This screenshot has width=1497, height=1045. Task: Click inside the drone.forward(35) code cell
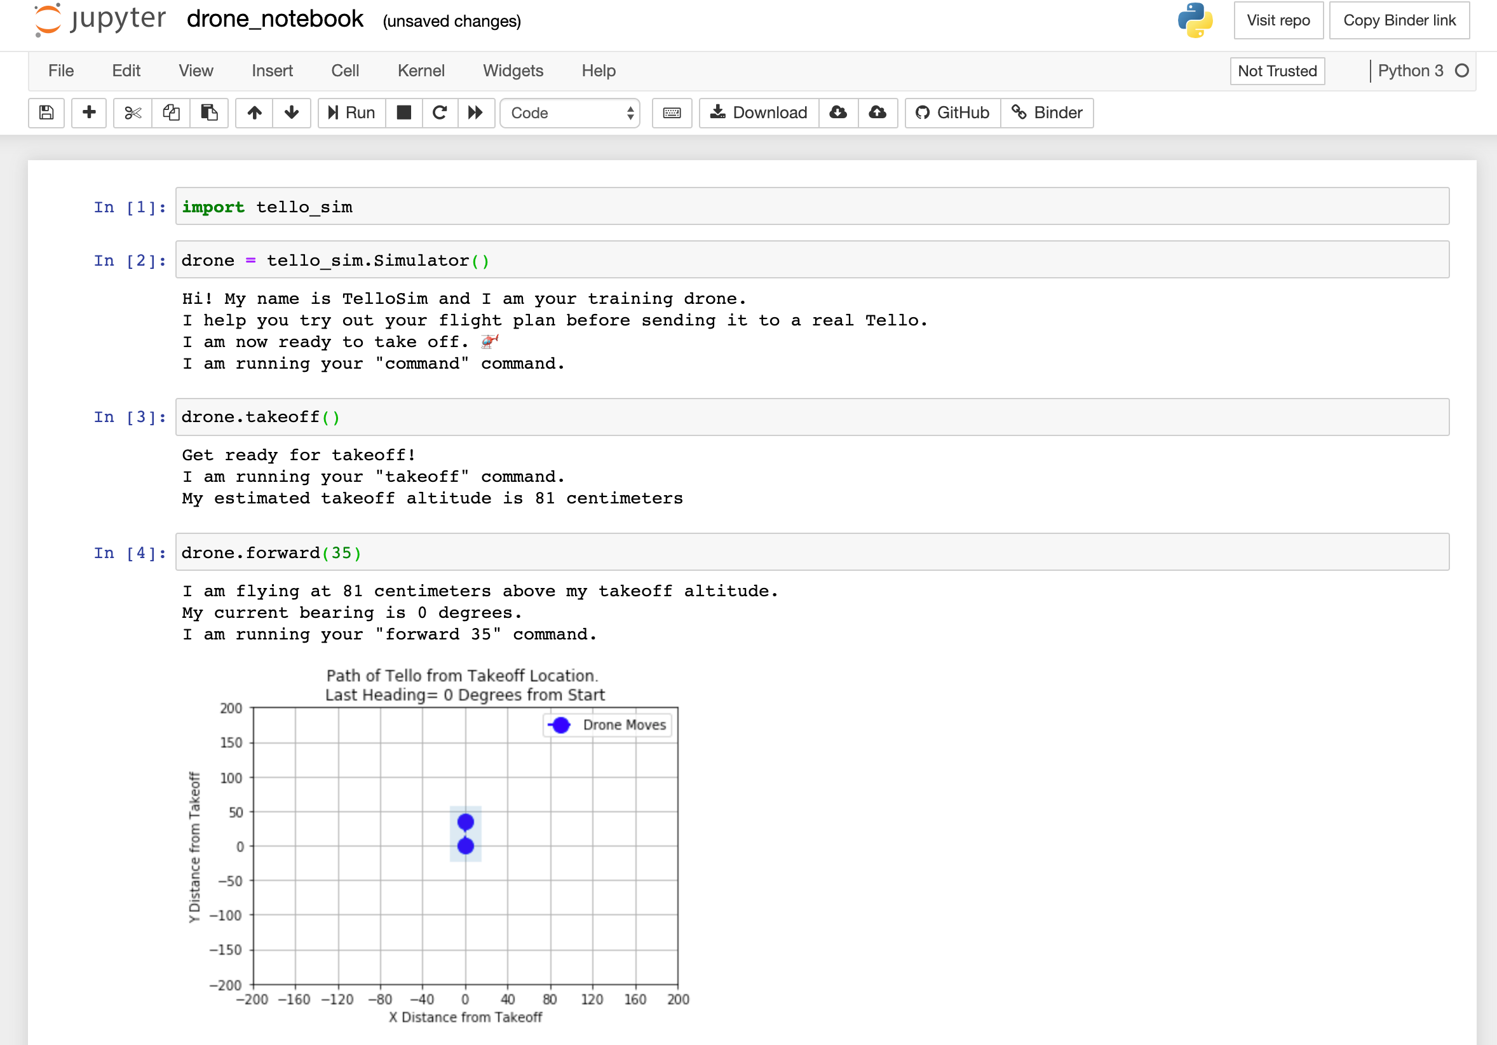tap(811, 552)
